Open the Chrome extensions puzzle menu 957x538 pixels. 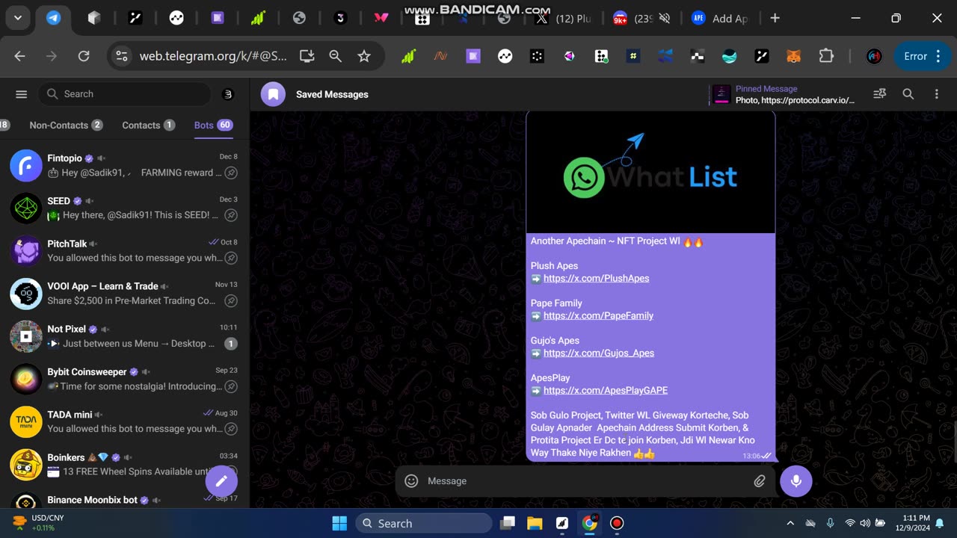826,56
